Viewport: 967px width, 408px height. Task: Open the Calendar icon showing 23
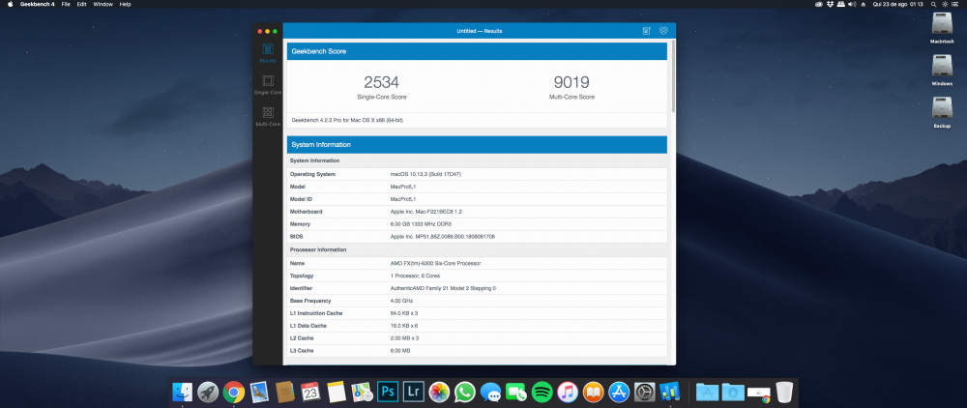click(x=310, y=392)
